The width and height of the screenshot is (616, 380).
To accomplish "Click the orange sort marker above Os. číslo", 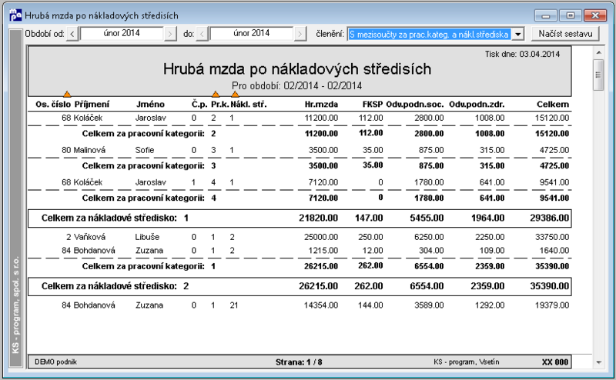I will click(x=67, y=94).
